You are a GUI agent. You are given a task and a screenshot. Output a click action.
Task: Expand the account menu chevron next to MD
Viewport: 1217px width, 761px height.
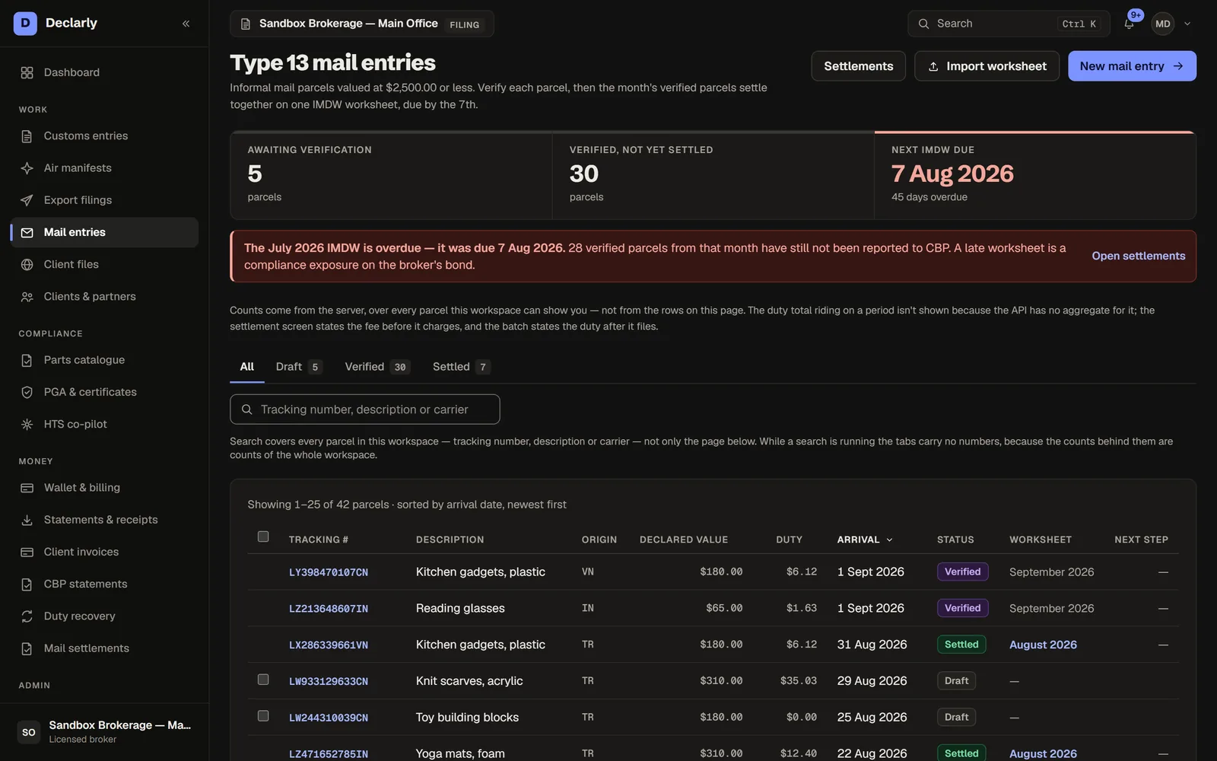(x=1187, y=24)
